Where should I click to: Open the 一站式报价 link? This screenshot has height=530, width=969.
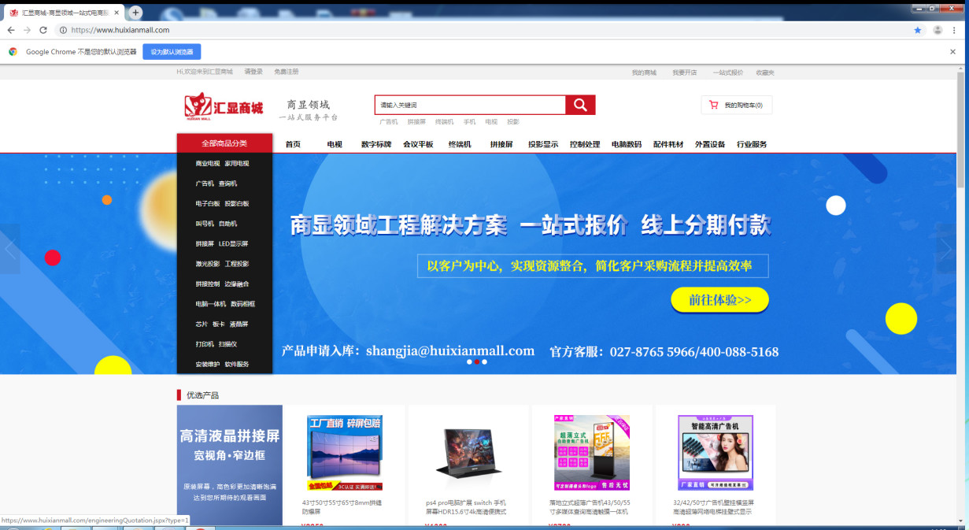tap(728, 72)
